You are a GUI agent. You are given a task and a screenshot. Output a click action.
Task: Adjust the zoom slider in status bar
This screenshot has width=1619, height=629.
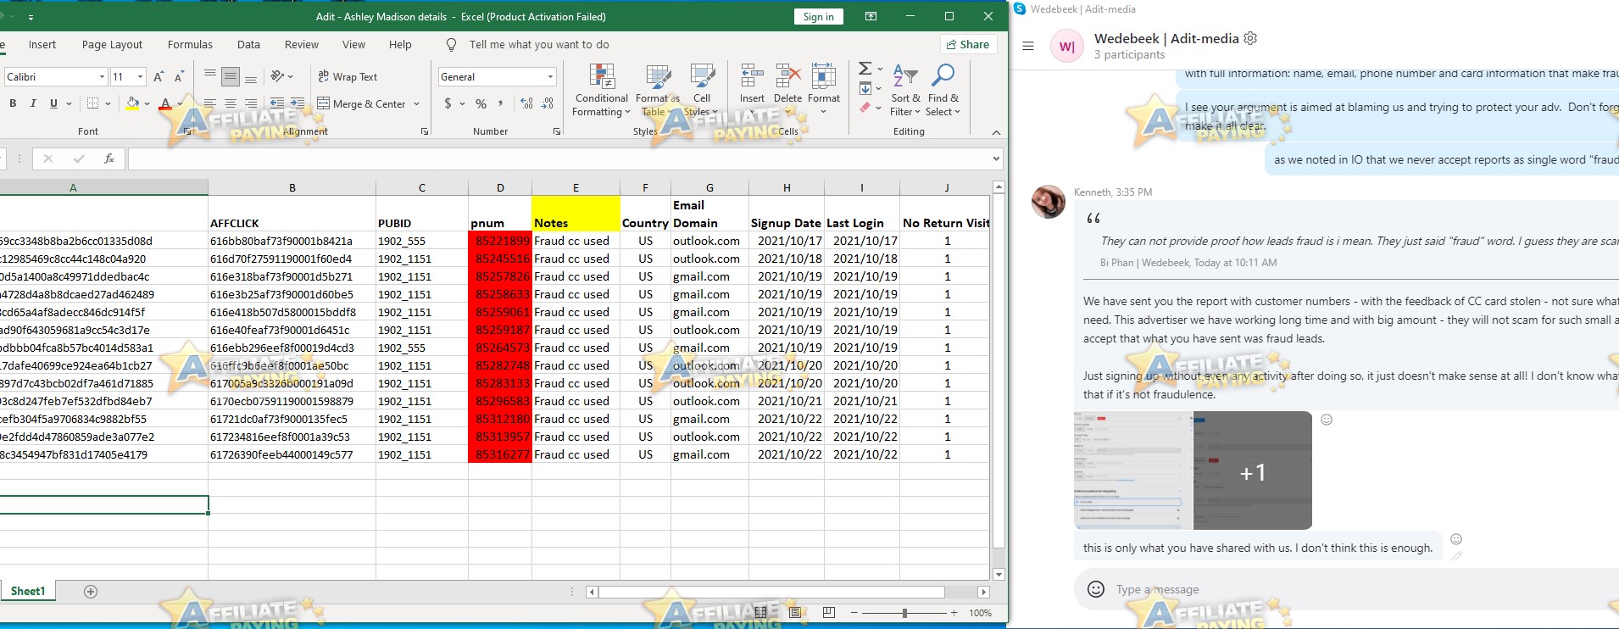[x=904, y=612]
